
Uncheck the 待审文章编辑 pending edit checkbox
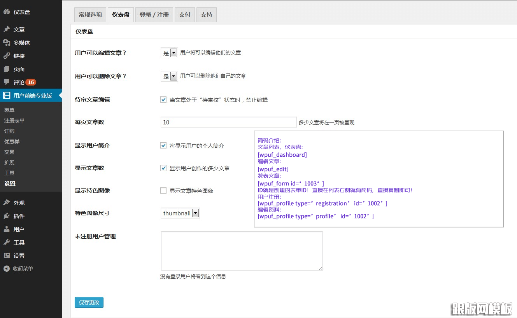(x=163, y=100)
